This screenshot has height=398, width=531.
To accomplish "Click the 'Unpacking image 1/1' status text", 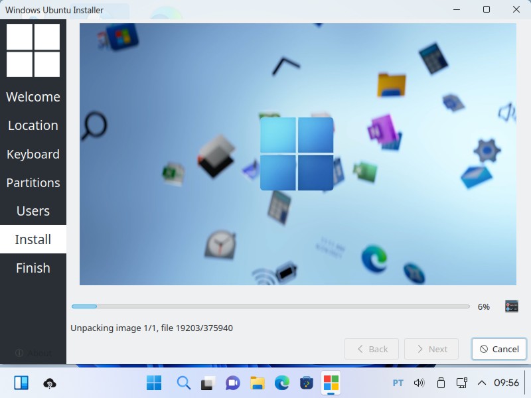I will pyautogui.click(x=151, y=328).
